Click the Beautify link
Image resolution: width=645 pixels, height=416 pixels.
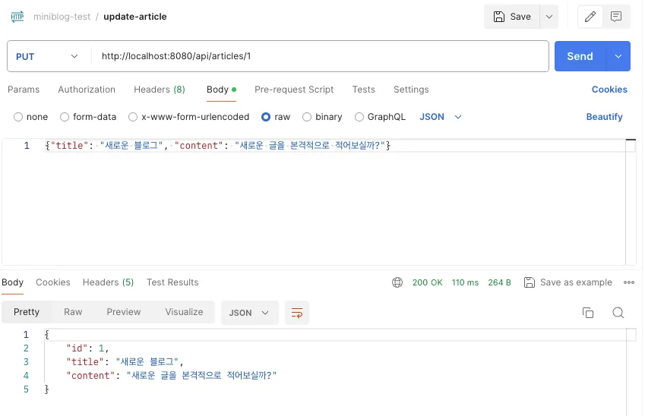(x=604, y=117)
